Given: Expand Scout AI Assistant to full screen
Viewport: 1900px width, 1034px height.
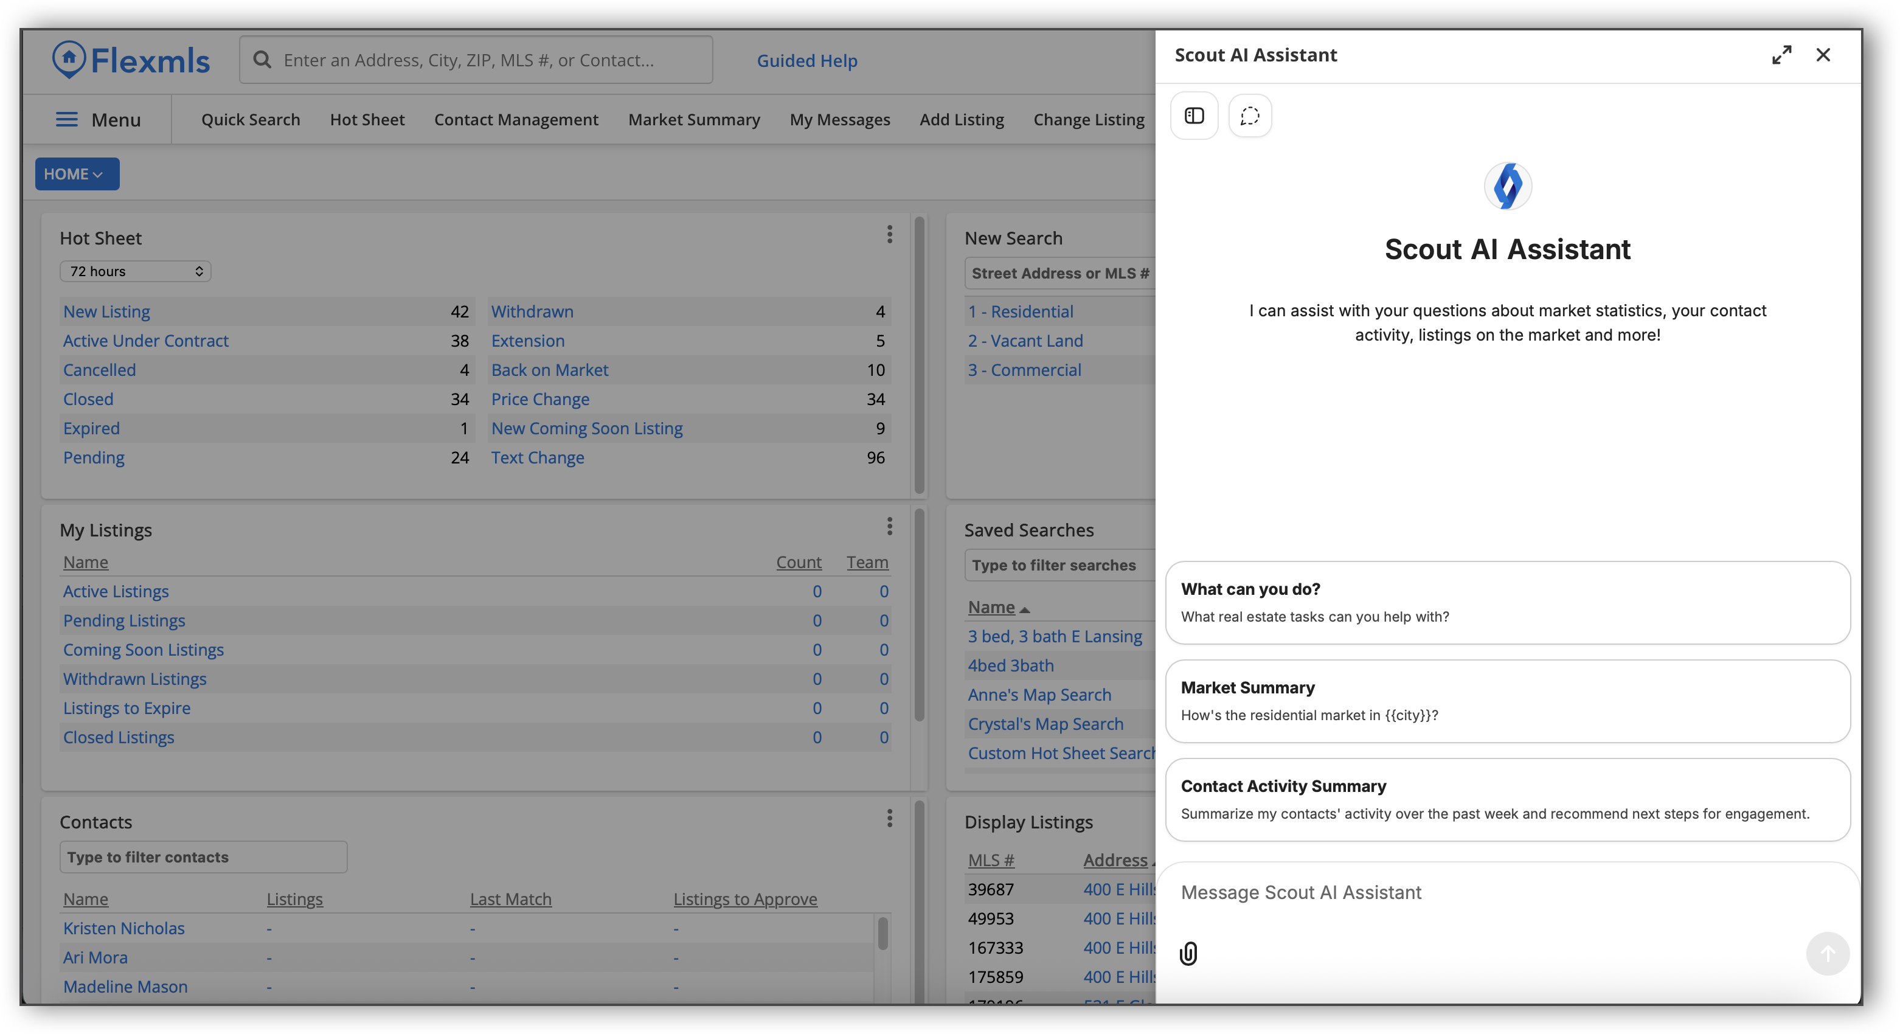Looking at the screenshot, I should pos(1781,55).
